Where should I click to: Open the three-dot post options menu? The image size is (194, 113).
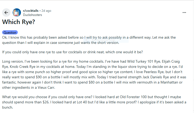184,13
